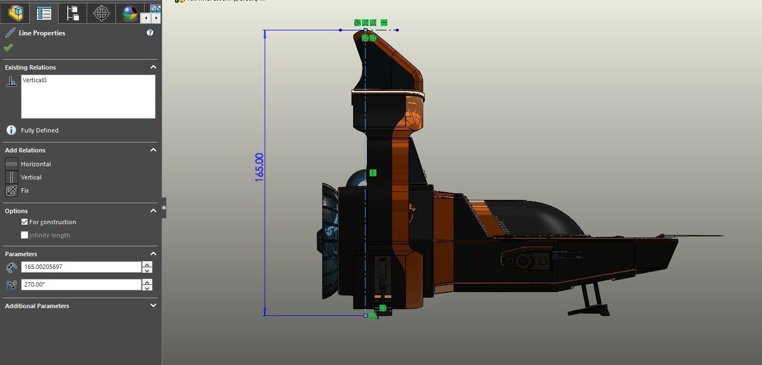Image resolution: width=762 pixels, height=365 pixels.
Task: Apply the Fix relation icon
Action: [11, 191]
